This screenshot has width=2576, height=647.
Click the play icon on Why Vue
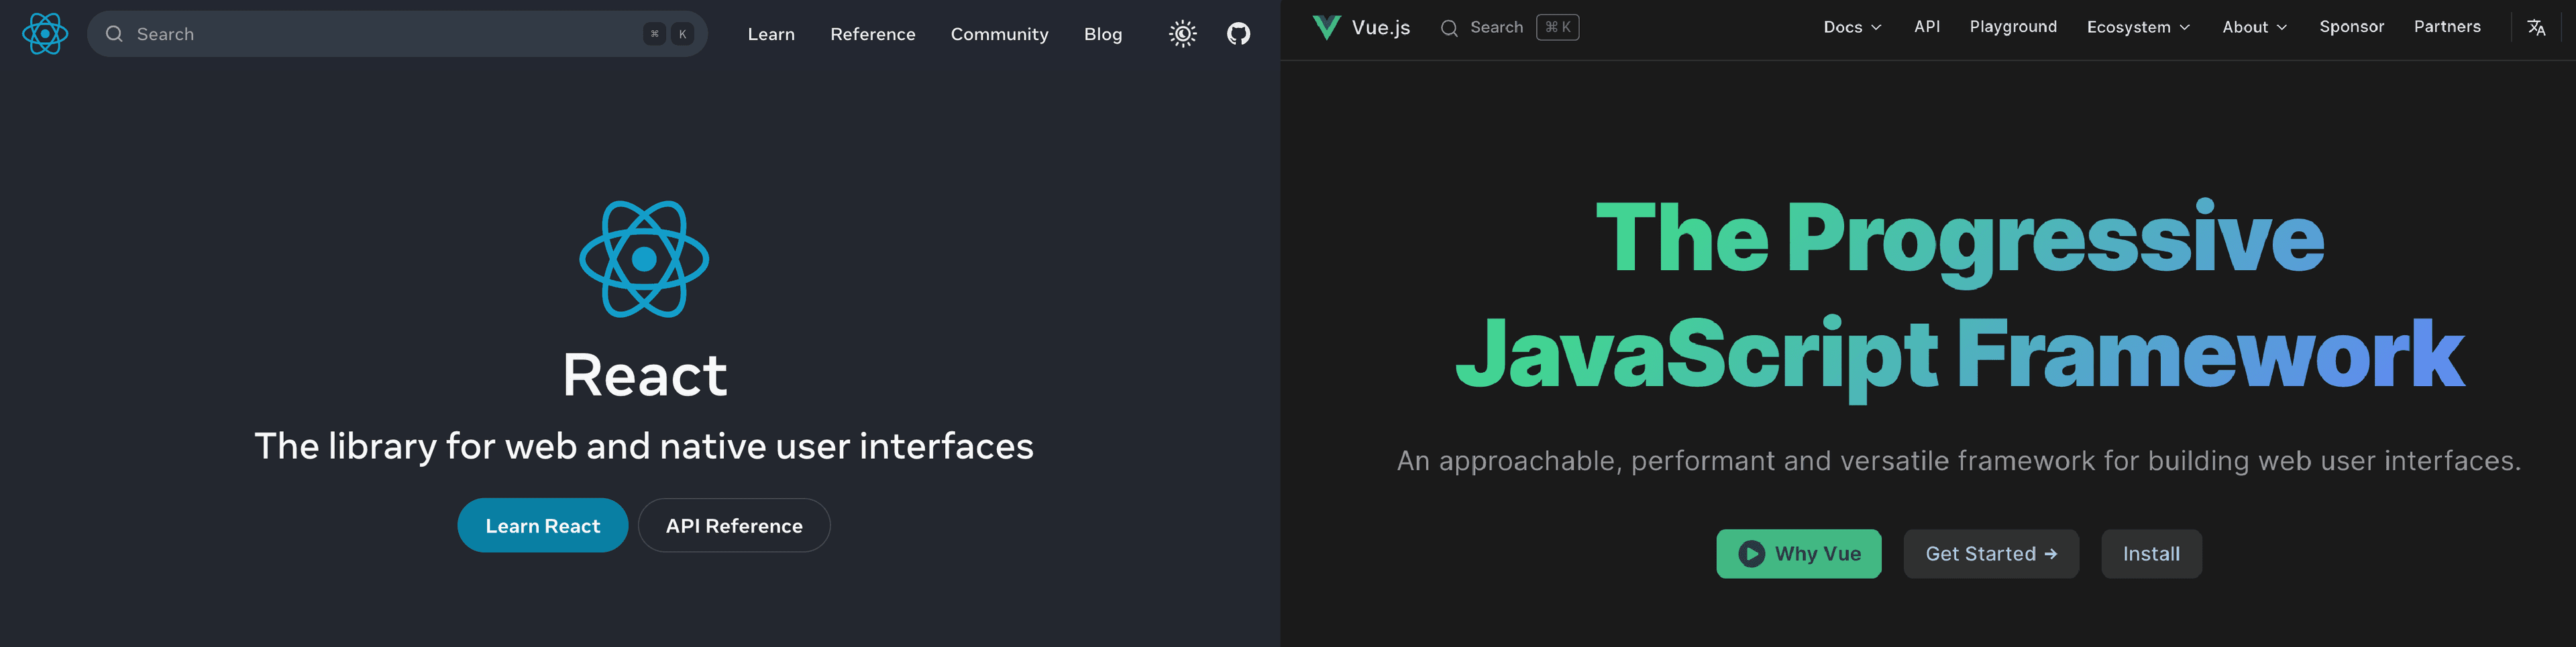pyautogui.click(x=1751, y=553)
